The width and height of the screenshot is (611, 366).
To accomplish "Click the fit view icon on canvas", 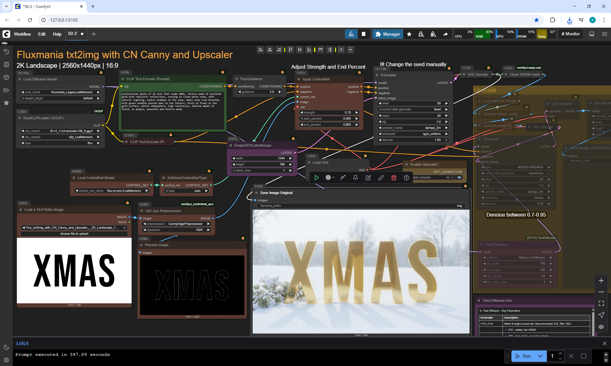I will 601,303.
